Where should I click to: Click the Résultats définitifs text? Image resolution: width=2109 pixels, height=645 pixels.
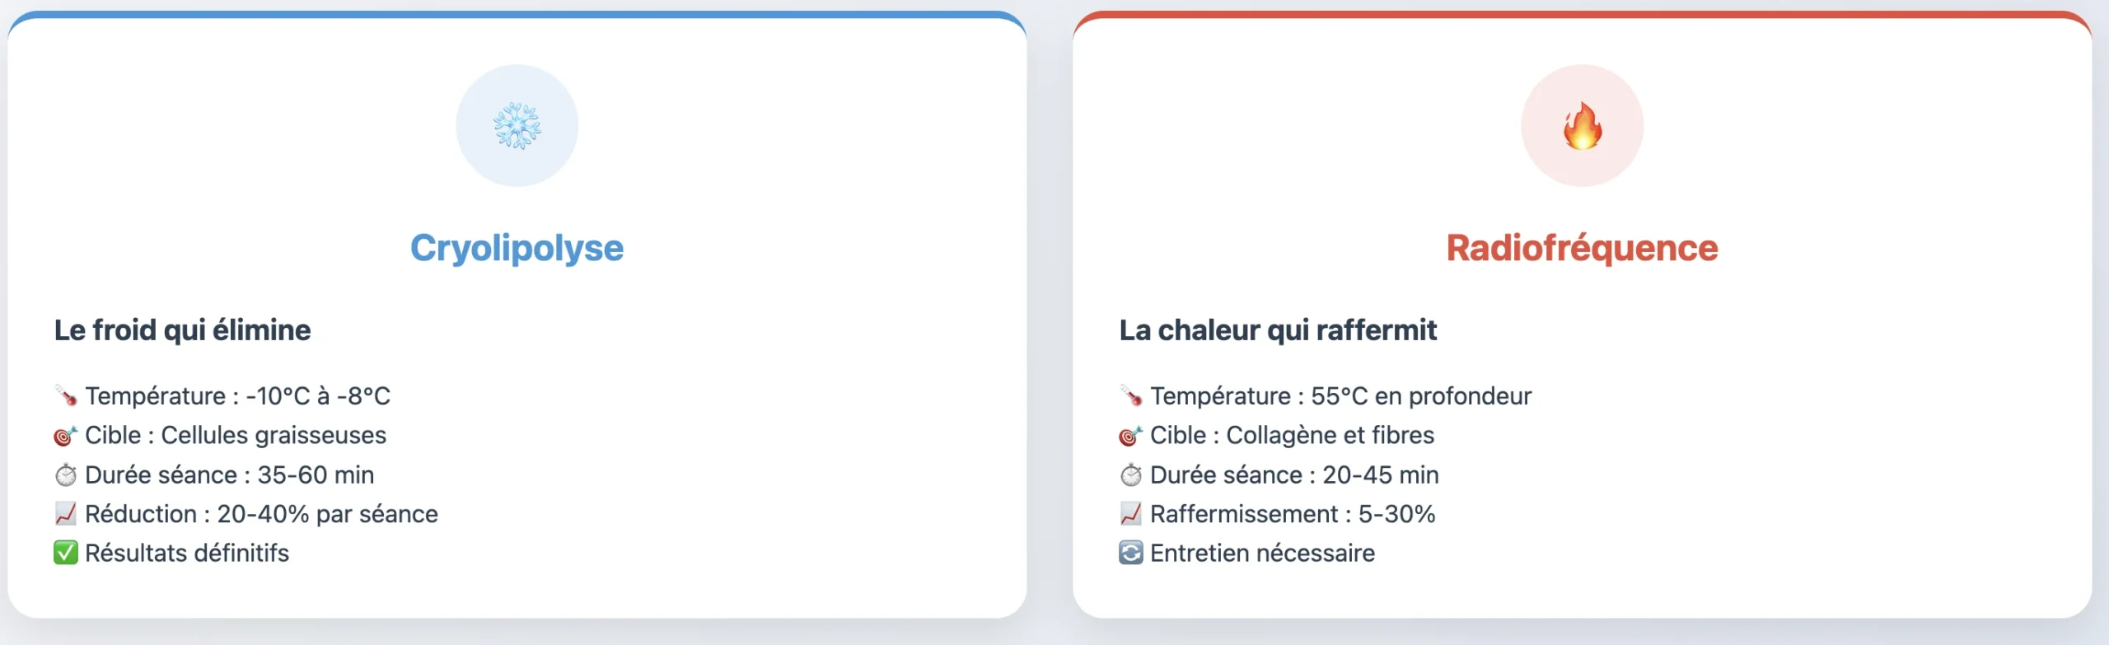click(x=187, y=553)
